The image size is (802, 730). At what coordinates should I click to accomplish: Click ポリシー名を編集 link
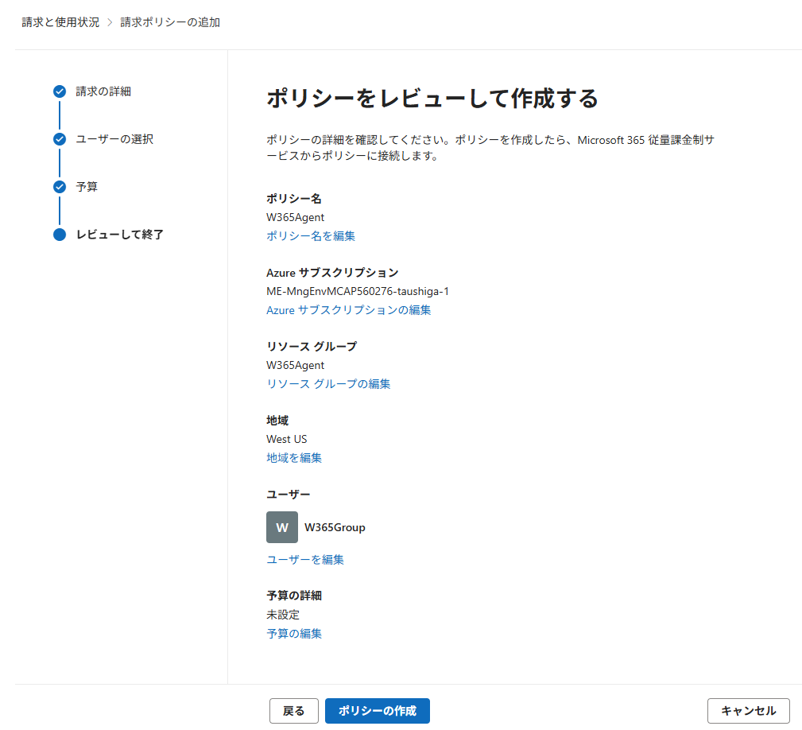[311, 236]
